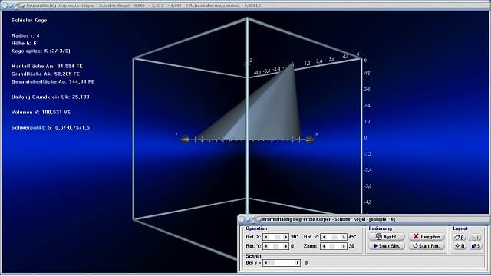The height and width of the screenshot is (276, 491).
Task: Click the Rot. Z slider track
Action: [334, 237]
